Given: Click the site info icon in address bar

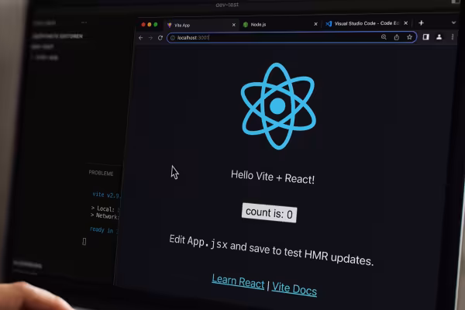Looking at the screenshot, I should (173, 38).
